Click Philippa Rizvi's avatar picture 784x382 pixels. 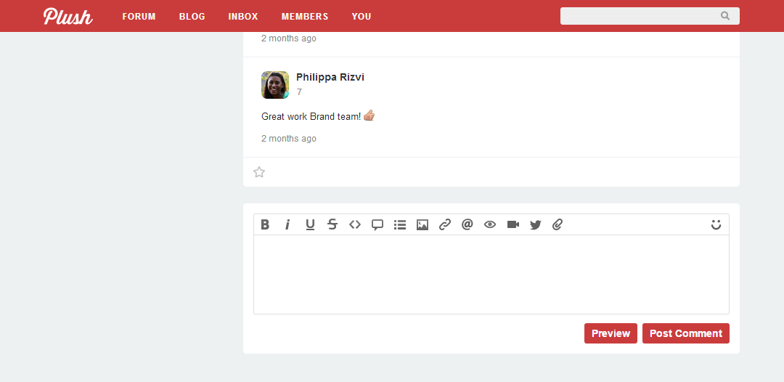(x=275, y=85)
